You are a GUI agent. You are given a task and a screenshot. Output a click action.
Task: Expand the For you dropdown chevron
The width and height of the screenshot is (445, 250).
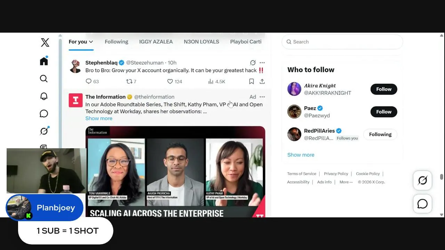click(91, 42)
